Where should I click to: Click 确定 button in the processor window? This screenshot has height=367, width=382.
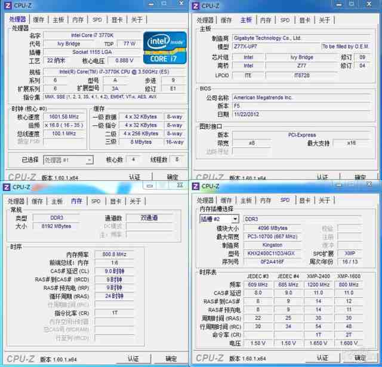coord(172,177)
